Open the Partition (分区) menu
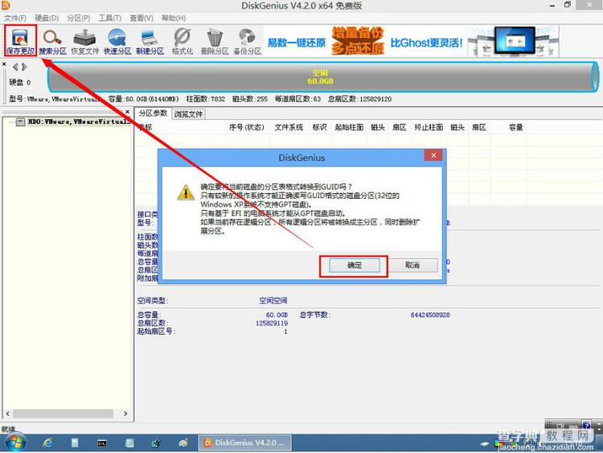 click(x=79, y=18)
